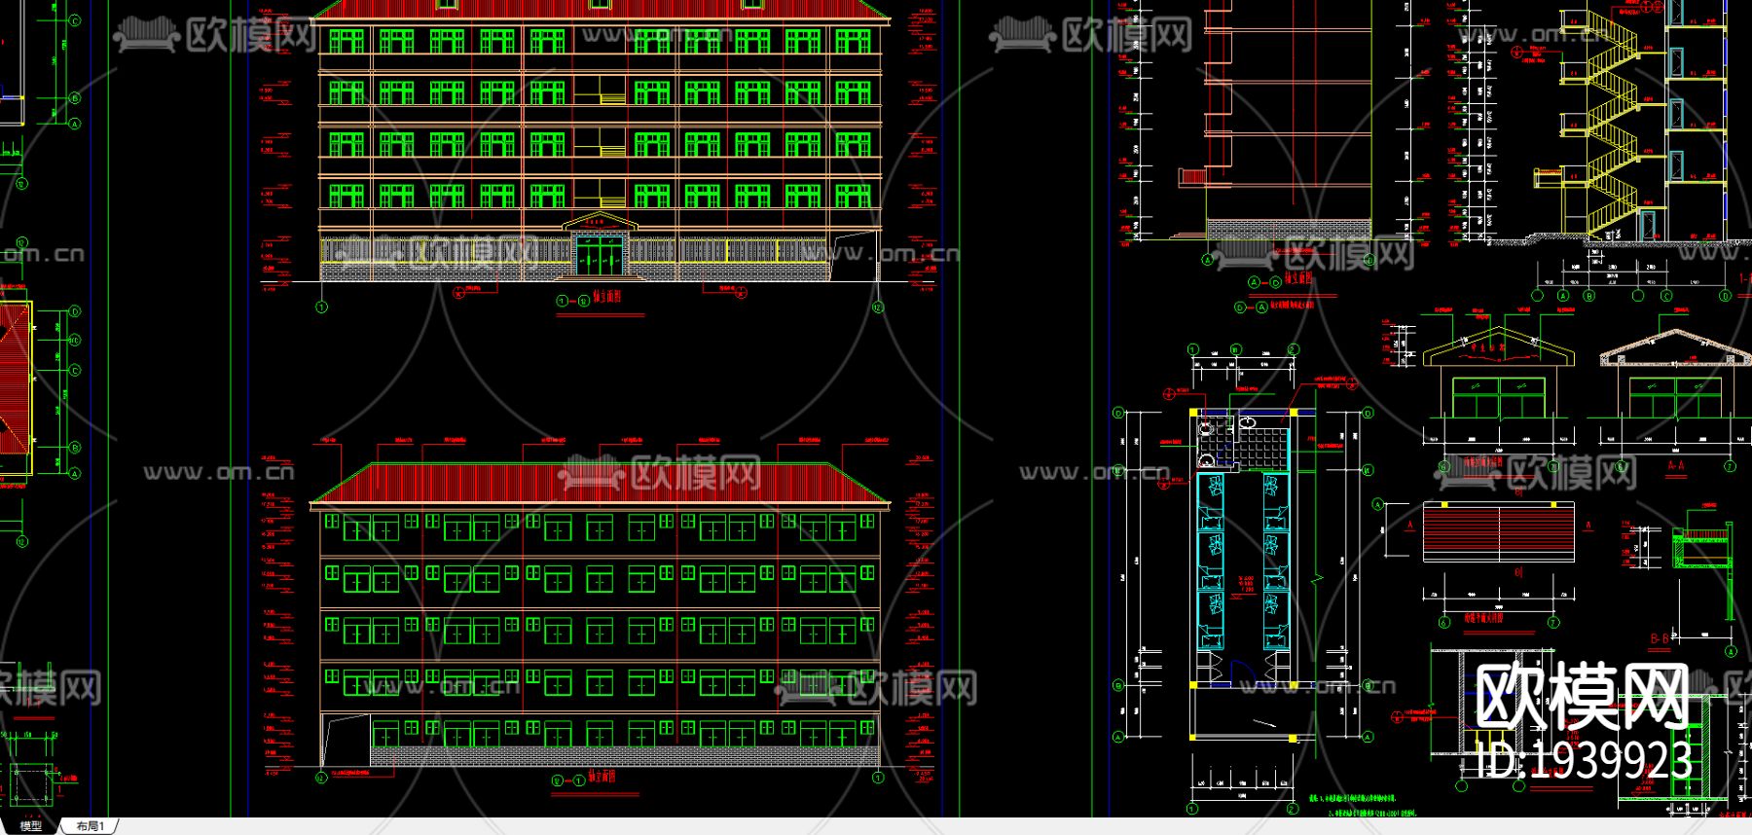Select the red A-A section label
1752x835 pixels.
pyautogui.click(x=1675, y=466)
